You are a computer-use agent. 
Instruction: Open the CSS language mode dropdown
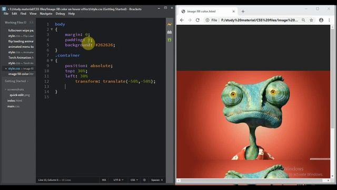pyautogui.click(x=134, y=180)
